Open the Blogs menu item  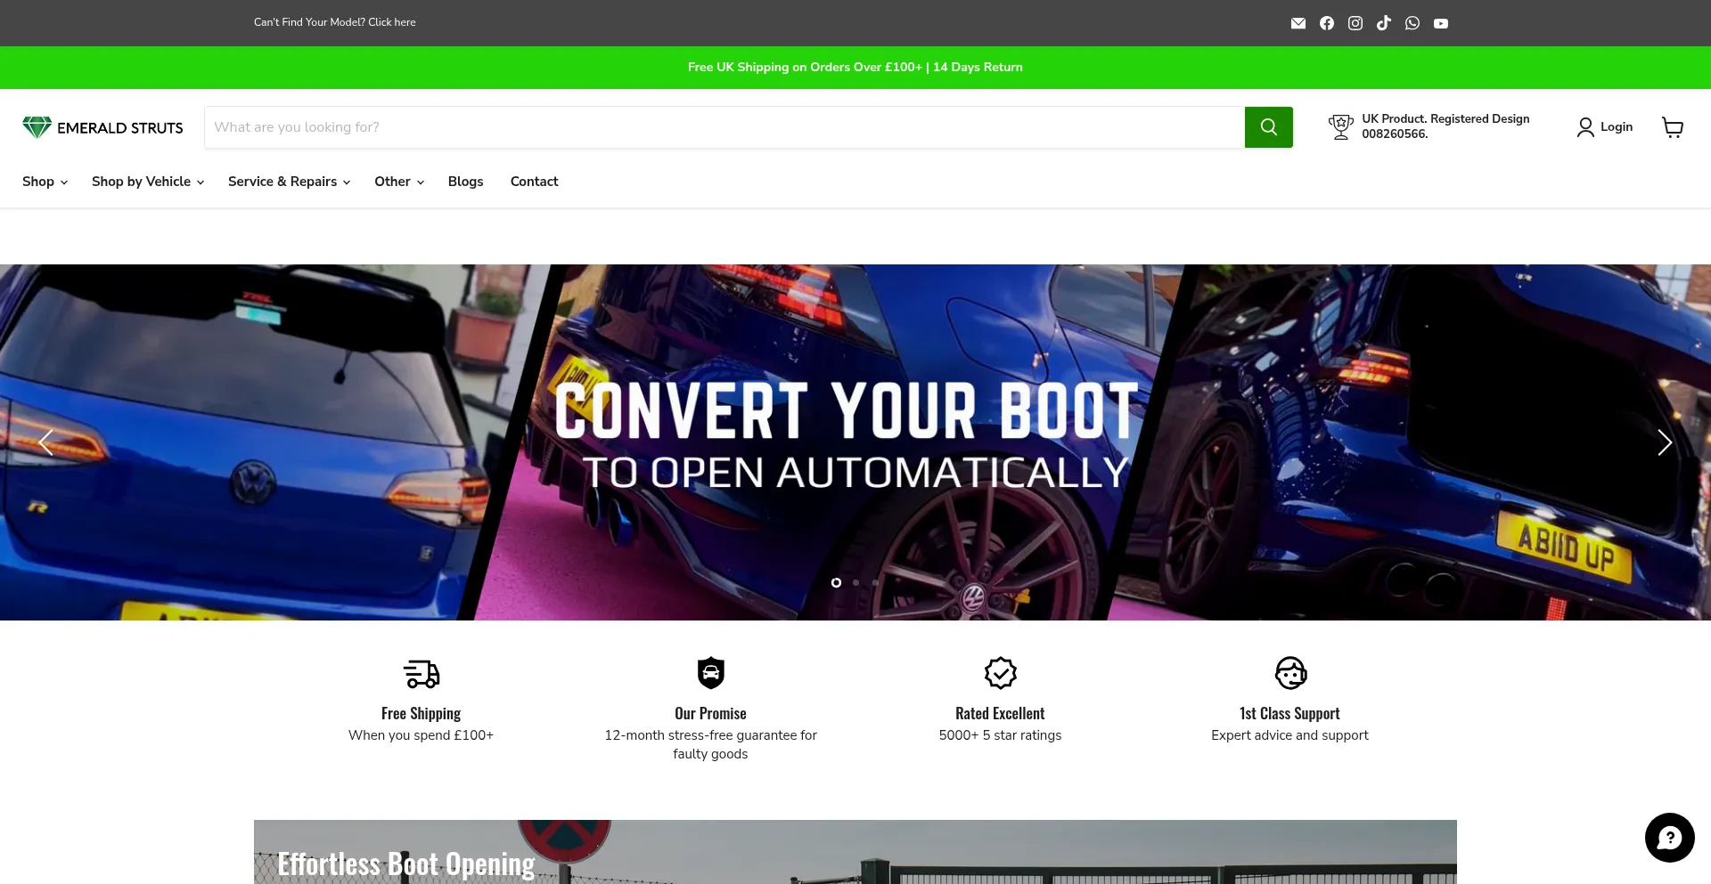465,182
